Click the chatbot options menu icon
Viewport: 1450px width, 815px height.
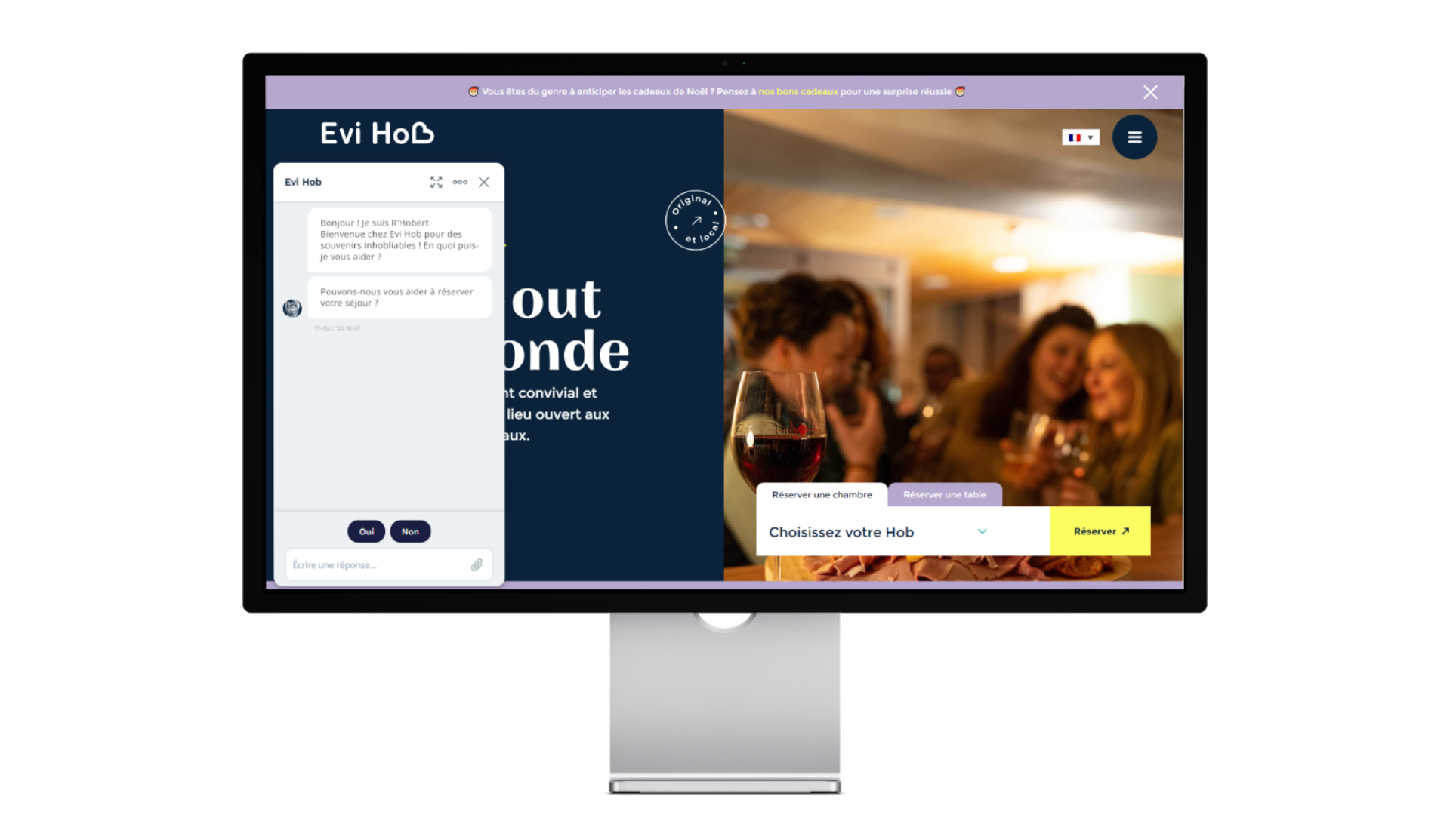tap(460, 182)
